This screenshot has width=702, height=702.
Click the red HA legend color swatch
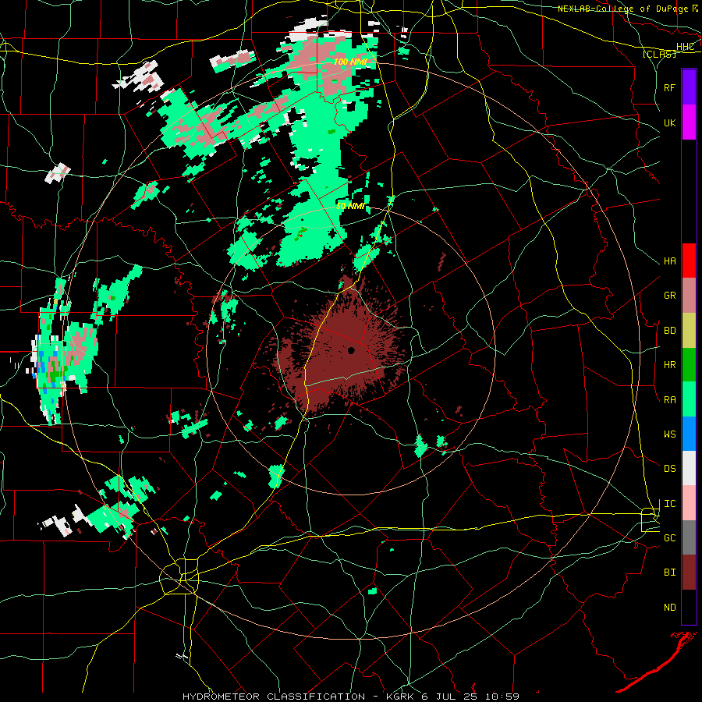tap(689, 261)
